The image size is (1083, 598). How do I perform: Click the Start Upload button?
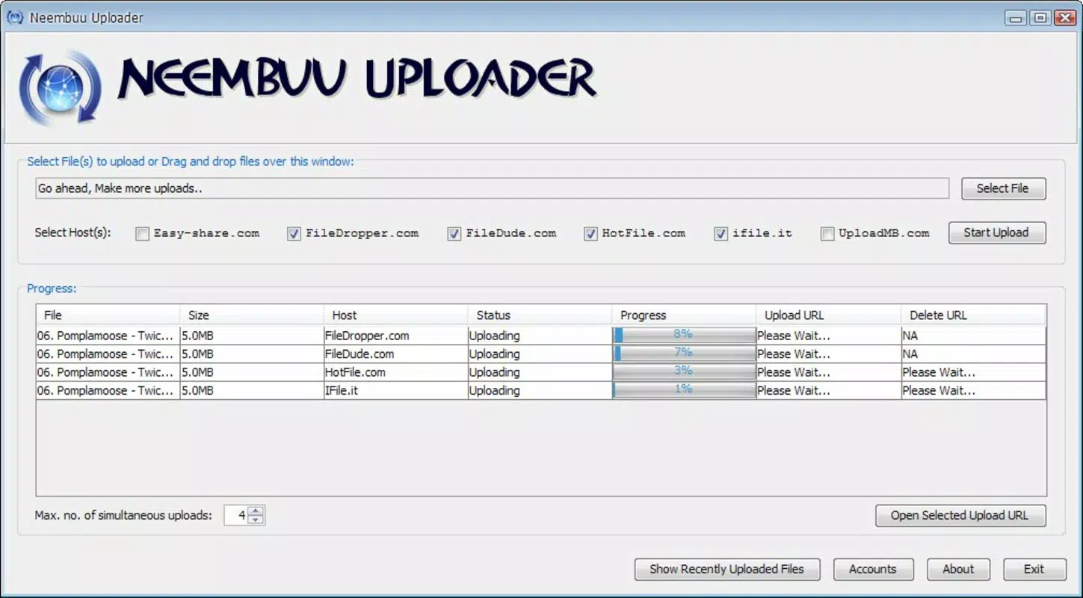[996, 232]
